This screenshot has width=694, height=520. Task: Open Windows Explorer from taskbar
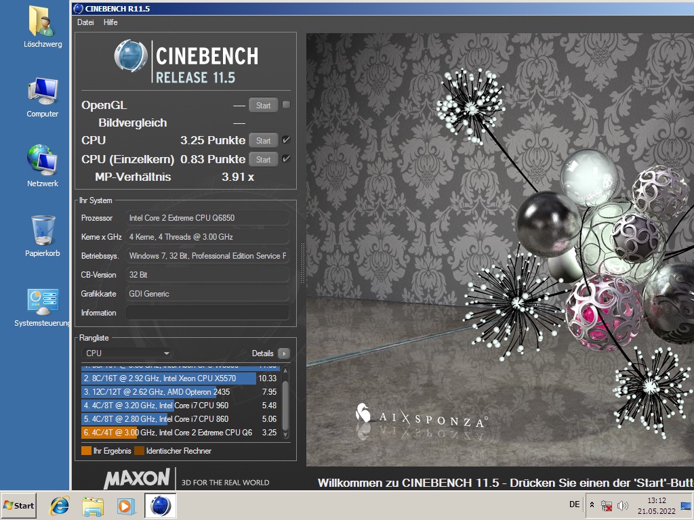click(x=92, y=506)
